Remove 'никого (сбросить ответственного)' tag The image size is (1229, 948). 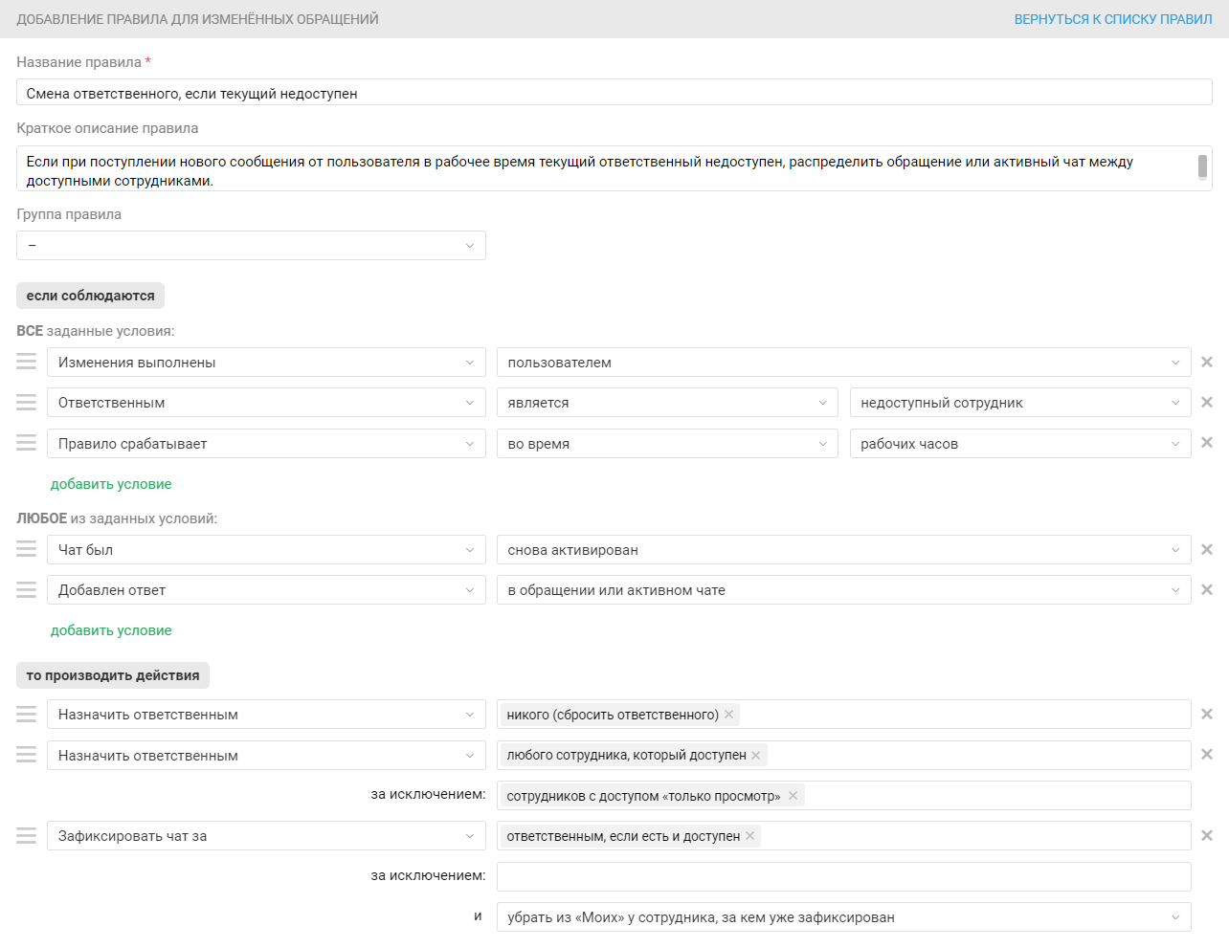pyautogui.click(x=729, y=715)
